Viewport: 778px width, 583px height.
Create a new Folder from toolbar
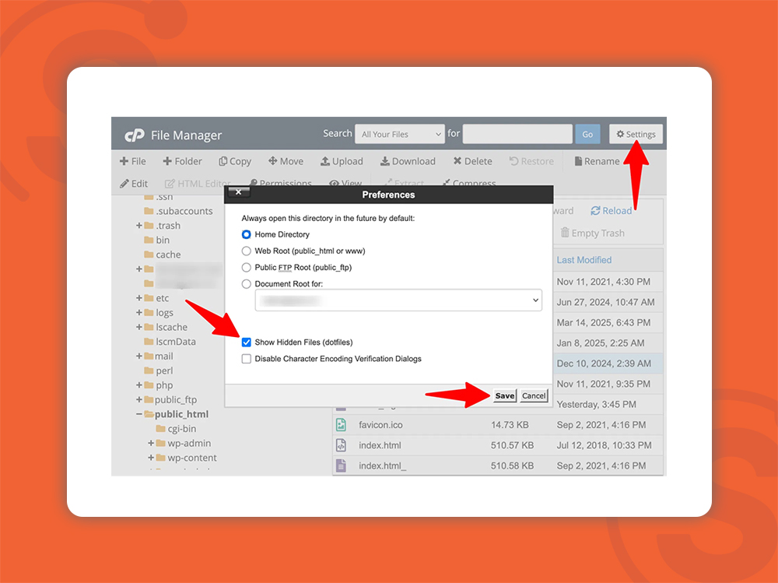[182, 161]
